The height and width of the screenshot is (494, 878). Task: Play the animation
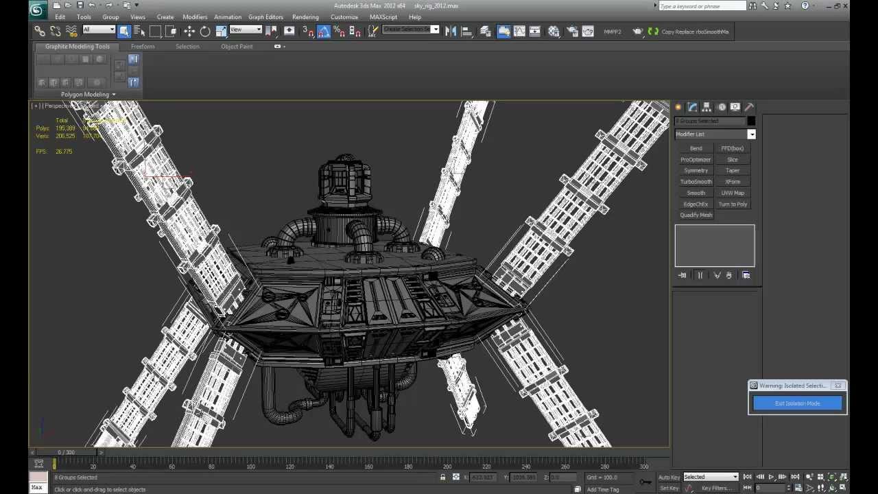[771, 477]
